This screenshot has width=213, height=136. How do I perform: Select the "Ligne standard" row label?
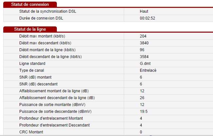32,63
